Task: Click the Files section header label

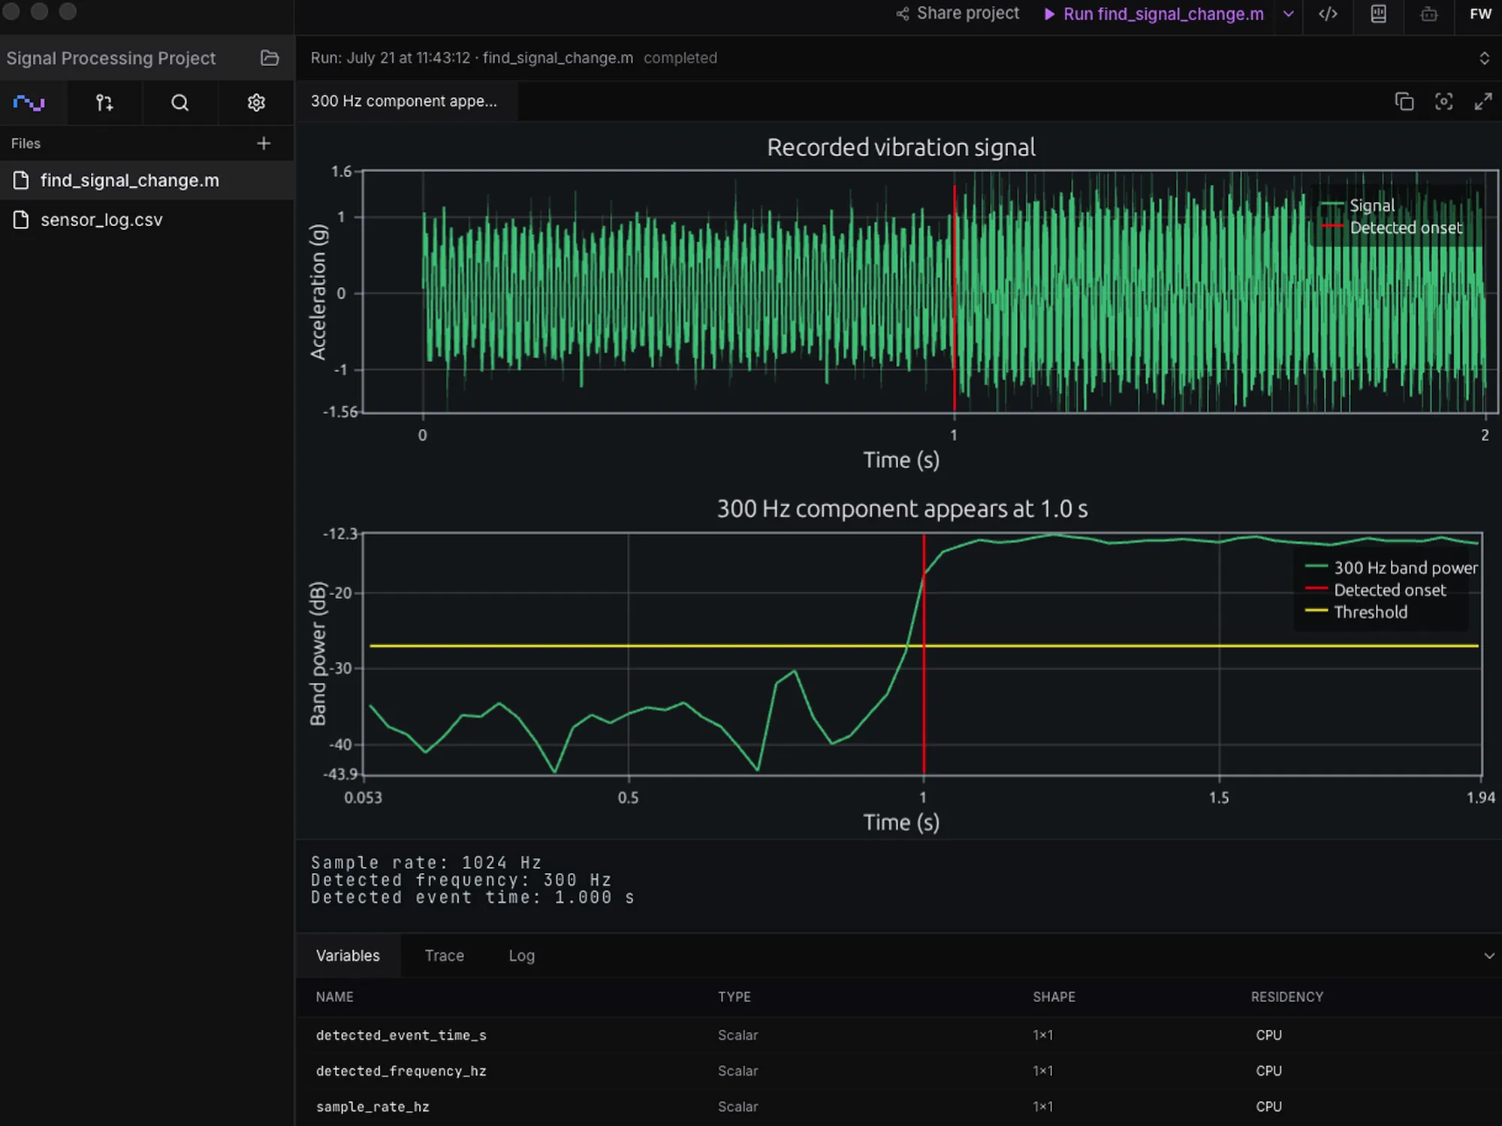Action: pyautogui.click(x=26, y=143)
